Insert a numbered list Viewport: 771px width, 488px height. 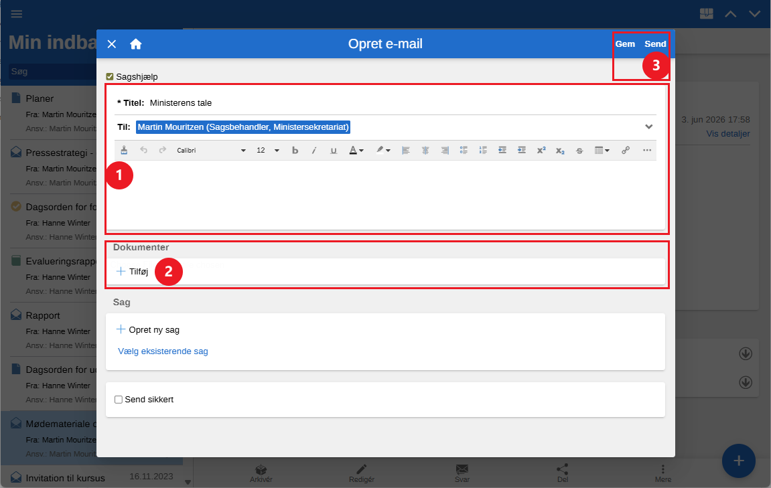click(483, 151)
